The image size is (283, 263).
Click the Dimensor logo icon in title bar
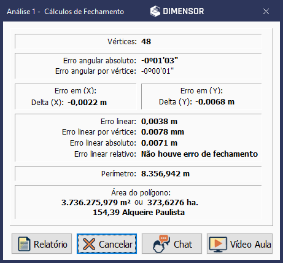point(155,11)
